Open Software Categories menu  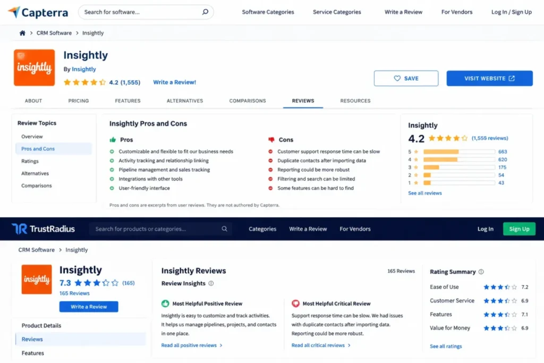(x=268, y=12)
